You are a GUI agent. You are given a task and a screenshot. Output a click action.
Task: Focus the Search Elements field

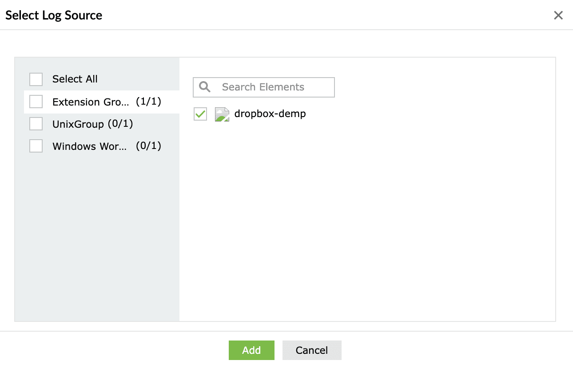click(271, 87)
